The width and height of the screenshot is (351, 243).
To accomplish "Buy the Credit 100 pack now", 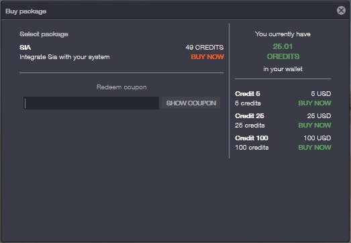I will coord(315,148).
